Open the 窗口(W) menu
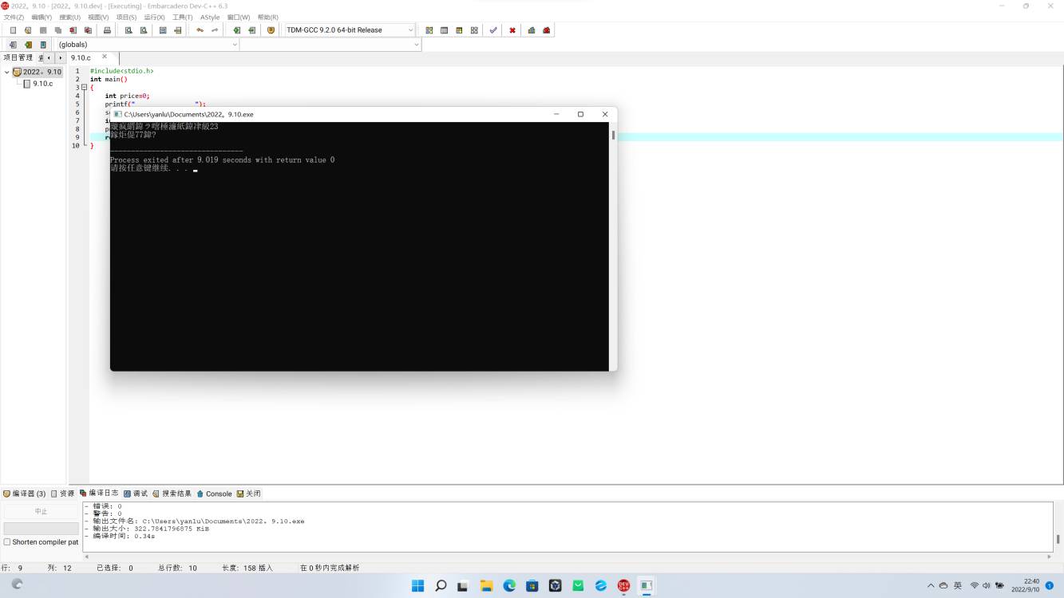The width and height of the screenshot is (1064, 598). pos(238,18)
